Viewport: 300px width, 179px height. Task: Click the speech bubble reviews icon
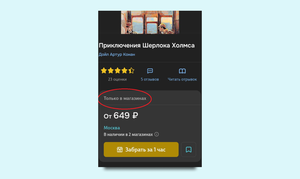pos(150,71)
